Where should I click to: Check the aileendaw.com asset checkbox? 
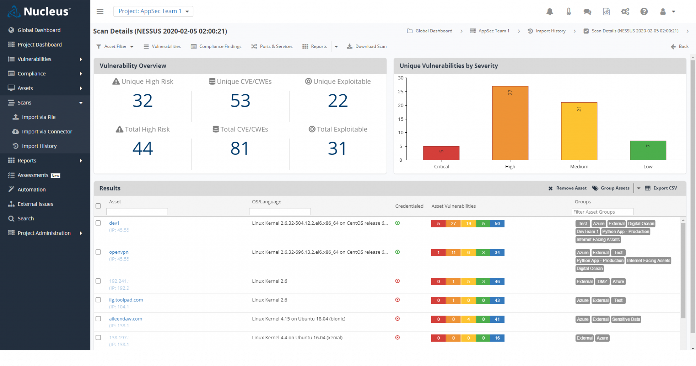(x=98, y=319)
